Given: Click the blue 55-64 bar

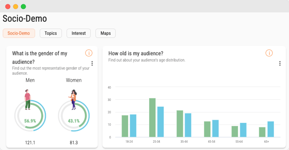Looking at the screenshot, I should click(x=243, y=130).
